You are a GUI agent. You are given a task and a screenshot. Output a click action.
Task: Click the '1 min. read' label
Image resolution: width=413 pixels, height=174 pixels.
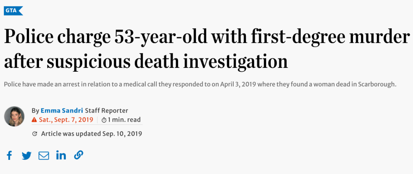[x=124, y=120]
